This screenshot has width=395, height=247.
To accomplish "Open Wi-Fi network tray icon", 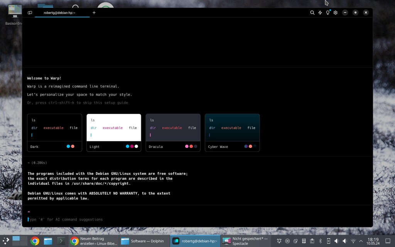I will point(353,241).
